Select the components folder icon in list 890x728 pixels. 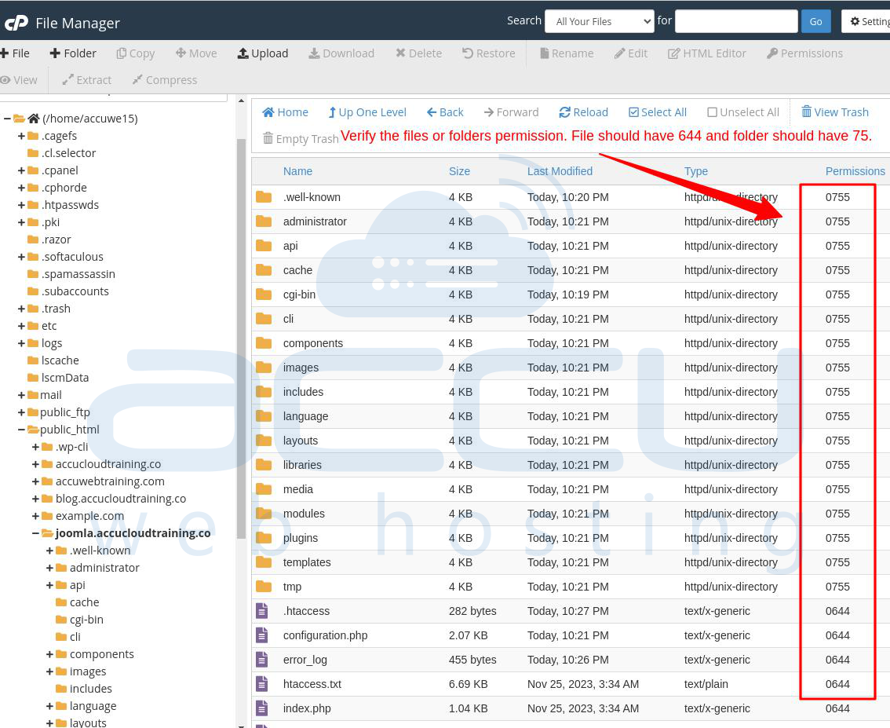[264, 343]
